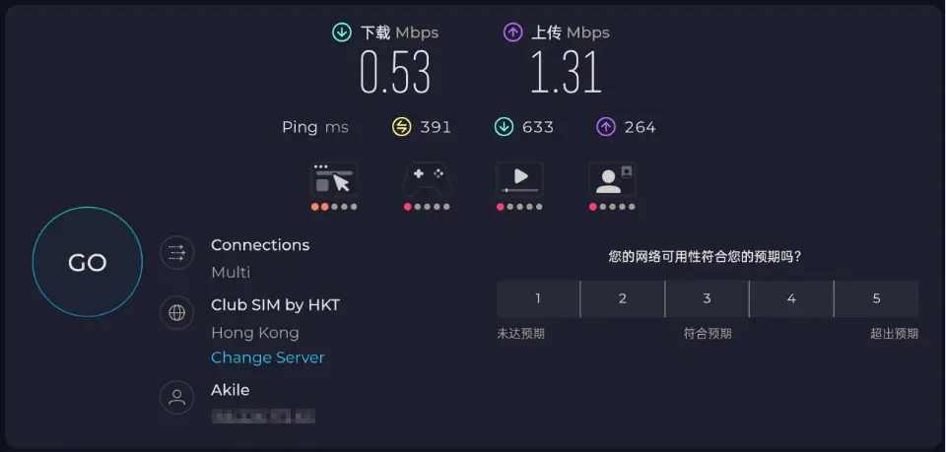Click the upload arrow icon
The image size is (946, 452).
[512, 32]
